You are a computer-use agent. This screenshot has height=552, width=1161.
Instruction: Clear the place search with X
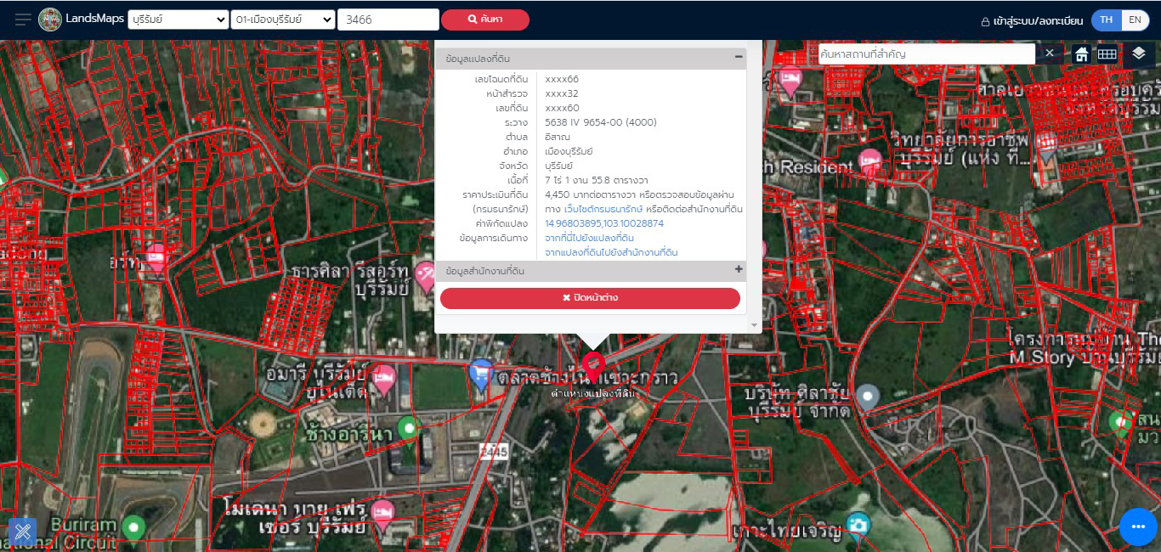(x=1050, y=54)
